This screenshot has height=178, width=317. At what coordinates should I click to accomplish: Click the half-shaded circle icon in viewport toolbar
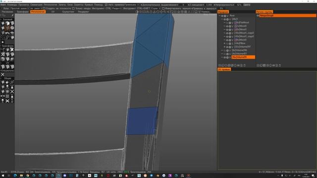coord(137,12)
